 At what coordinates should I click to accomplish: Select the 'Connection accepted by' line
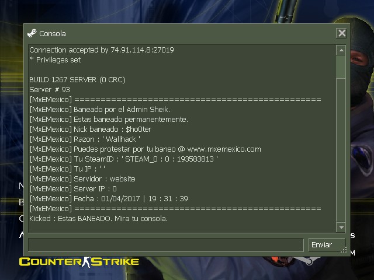point(102,50)
